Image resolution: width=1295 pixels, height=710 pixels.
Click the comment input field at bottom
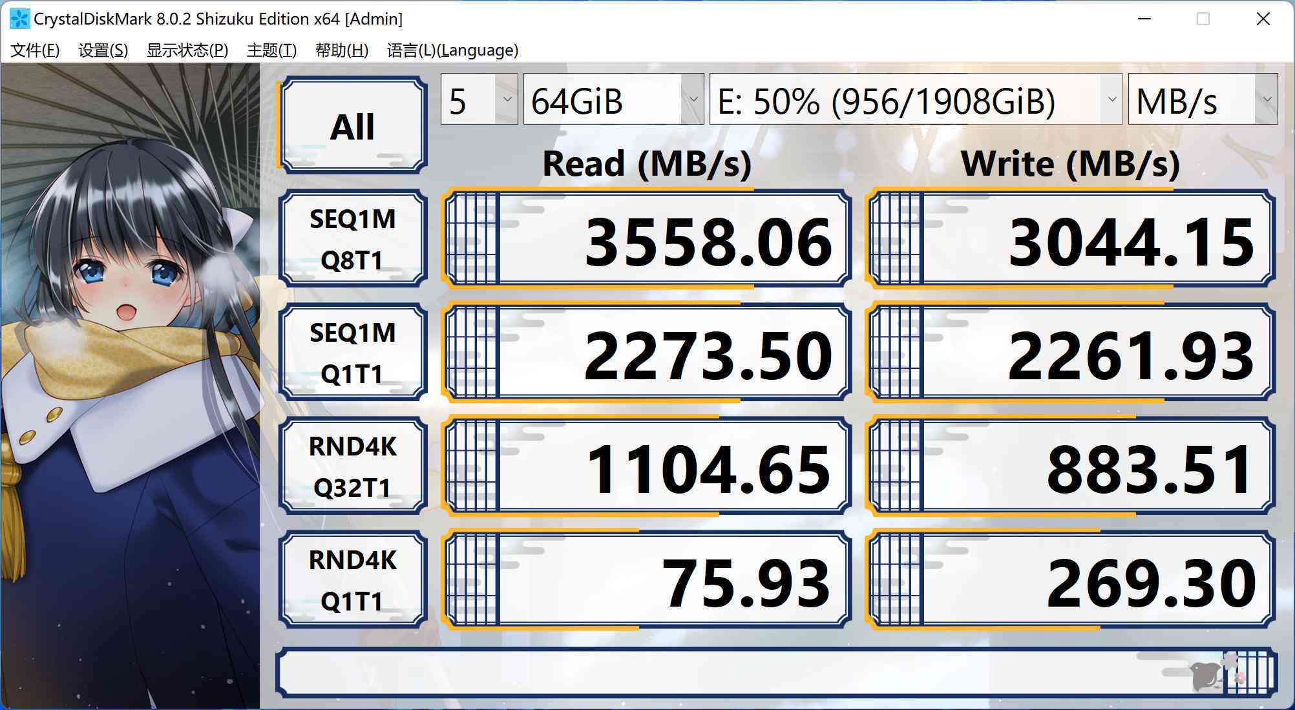[x=776, y=673]
